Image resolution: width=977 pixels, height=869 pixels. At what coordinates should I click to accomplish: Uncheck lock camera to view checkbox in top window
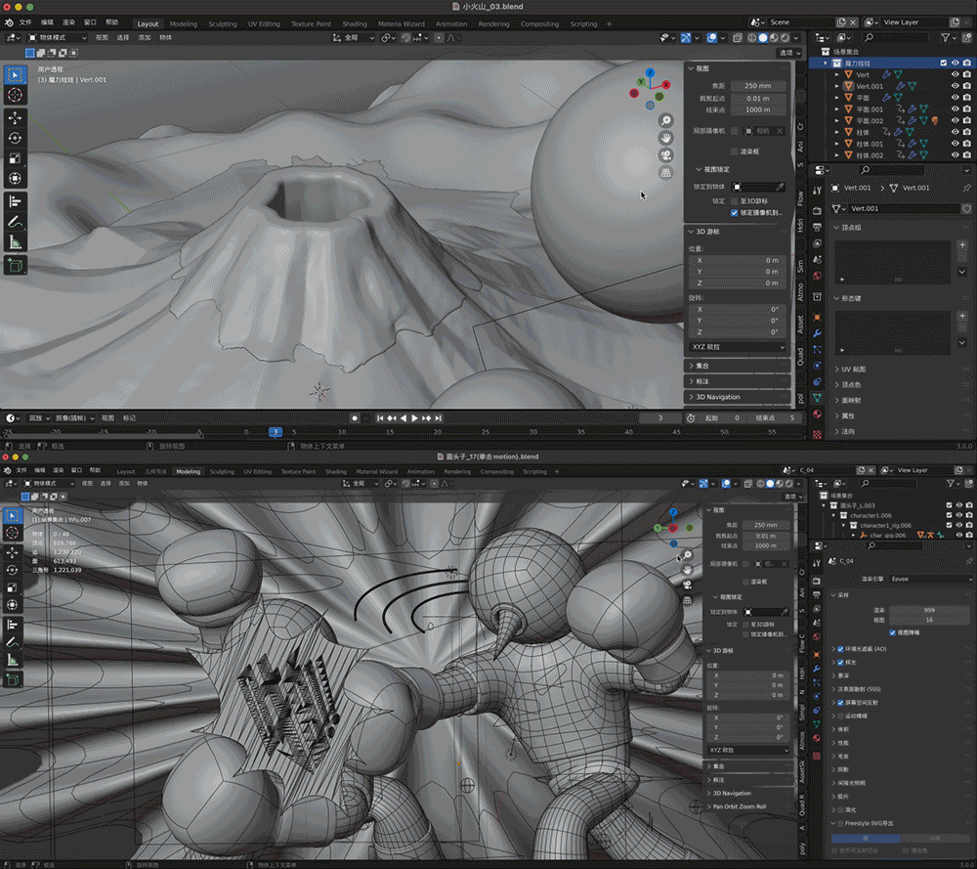pyautogui.click(x=734, y=212)
